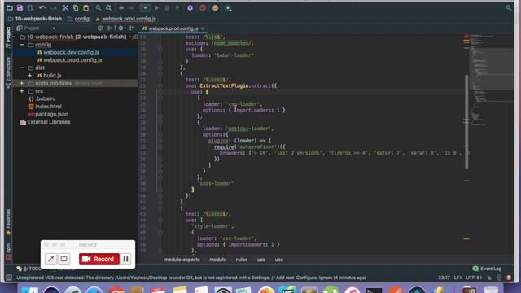The image size is (521, 293).
Task: Select rectangle tool in Record window
Action: tap(63, 259)
